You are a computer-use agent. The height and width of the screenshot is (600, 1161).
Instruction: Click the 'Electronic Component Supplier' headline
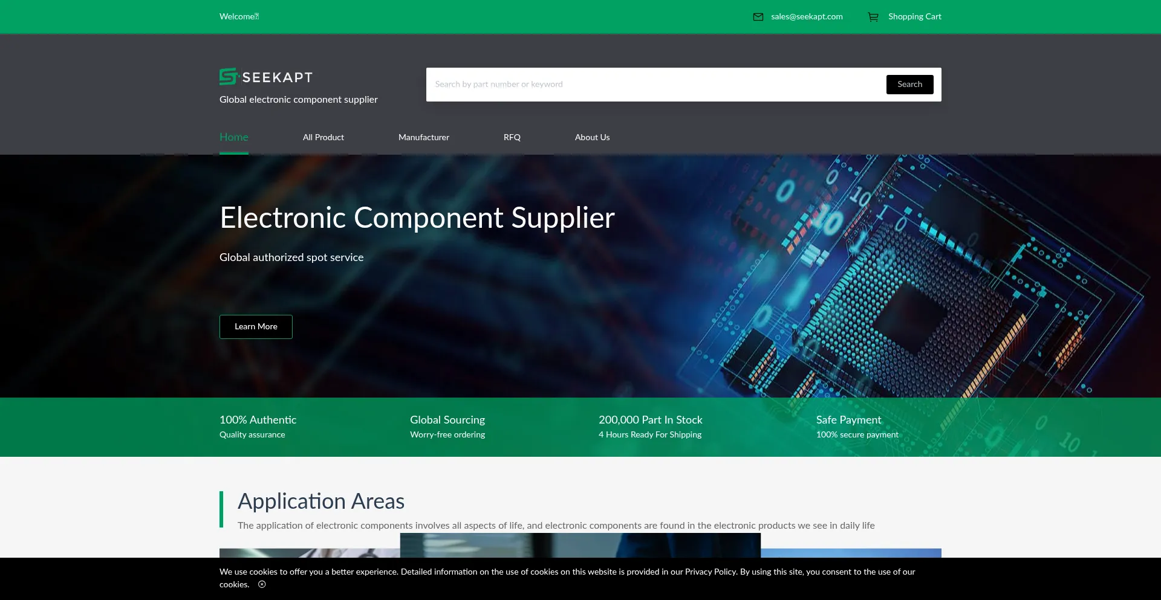click(417, 218)
